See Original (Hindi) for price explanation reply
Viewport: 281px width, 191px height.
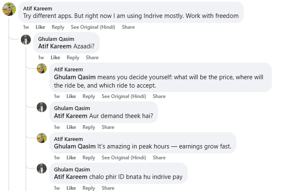point(124,96)
